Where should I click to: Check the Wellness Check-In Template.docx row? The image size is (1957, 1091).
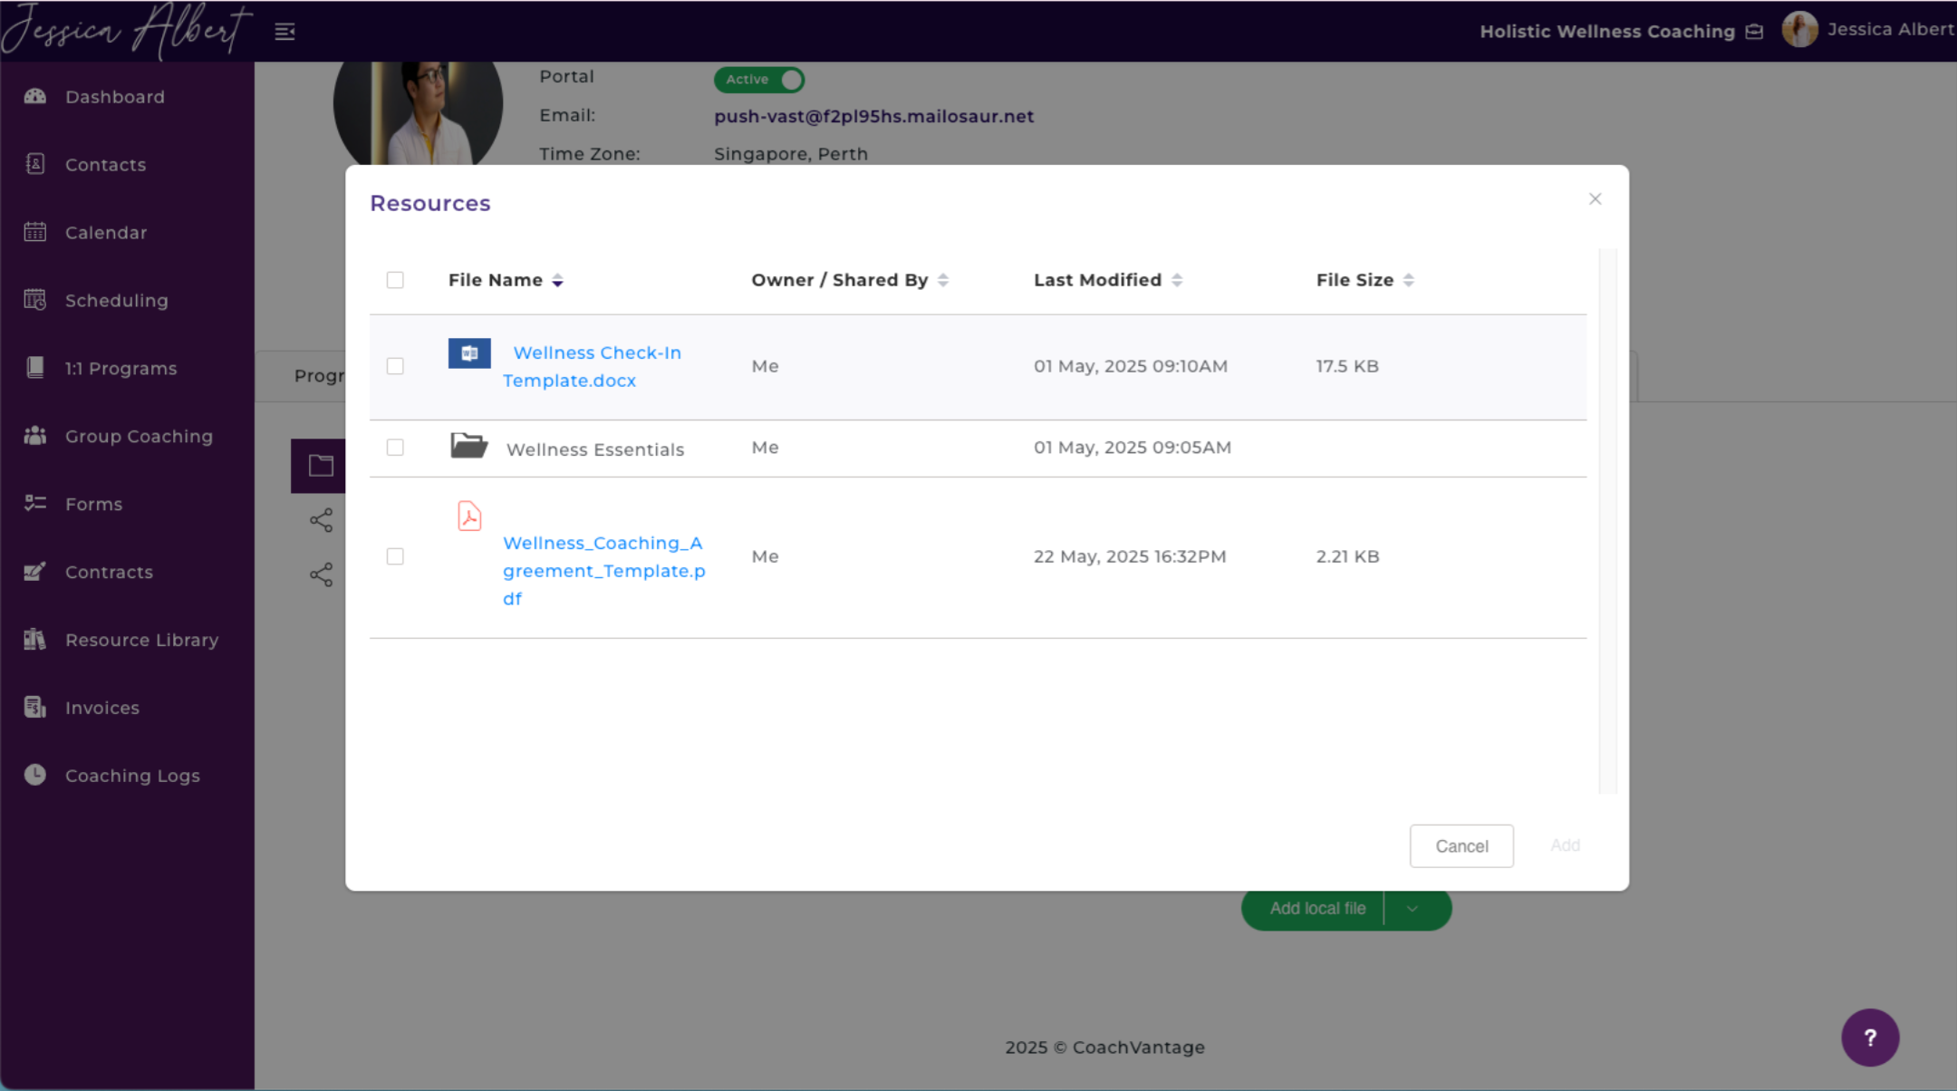coord(395,366)
